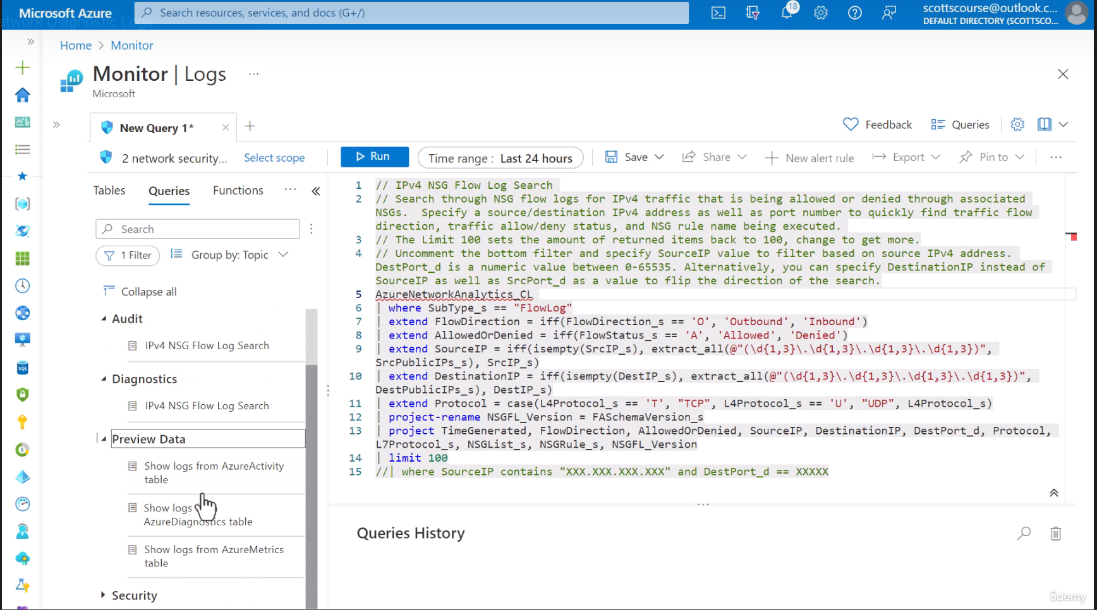Screen dimensions: 1097x610
Task: Open Directory and subscription filter icon
Action: point(753,13)
